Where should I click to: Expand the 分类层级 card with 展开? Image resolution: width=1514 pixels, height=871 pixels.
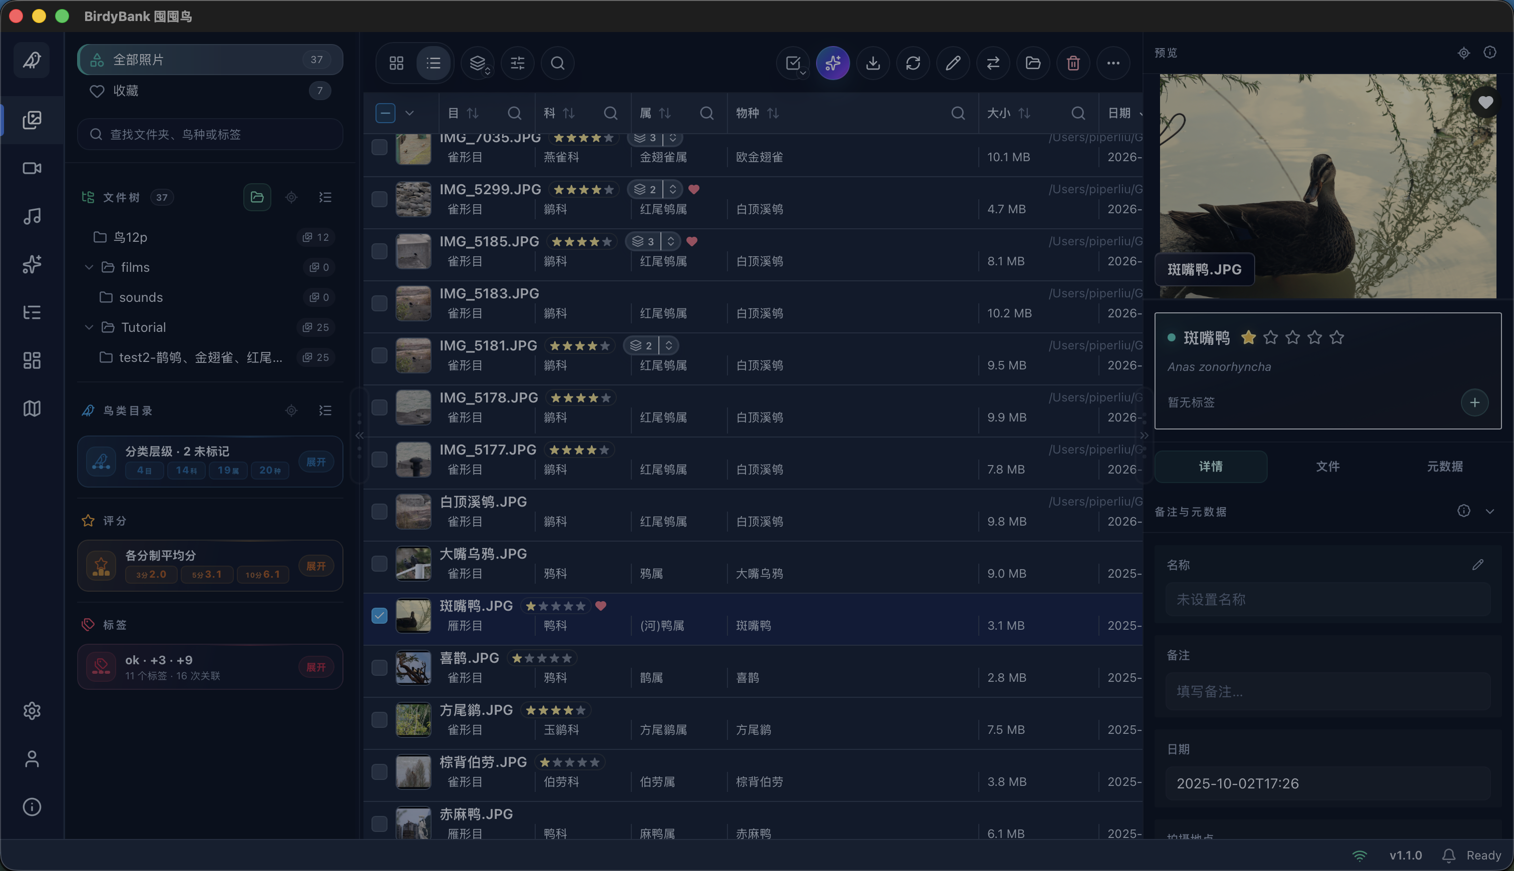[x=316, y=462]
